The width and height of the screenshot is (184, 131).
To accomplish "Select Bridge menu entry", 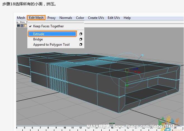I will 38,39.
